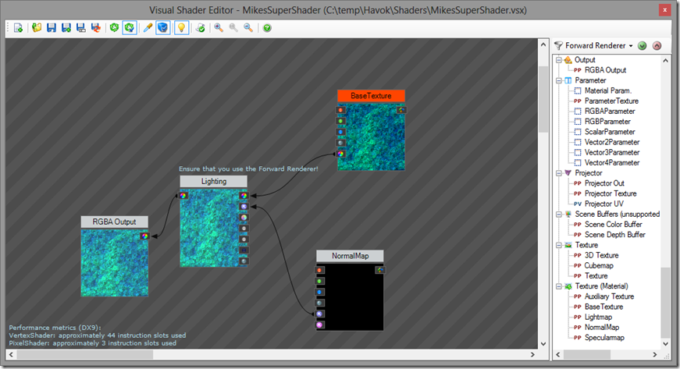This screenshot has width=680, height=369.
Task: Collapse the Texture (Material) tree group
Action: (558, 286)
